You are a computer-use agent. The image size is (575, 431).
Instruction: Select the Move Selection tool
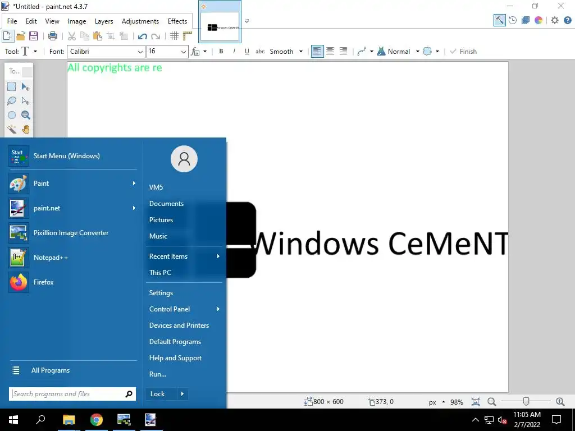pos(25,101)
